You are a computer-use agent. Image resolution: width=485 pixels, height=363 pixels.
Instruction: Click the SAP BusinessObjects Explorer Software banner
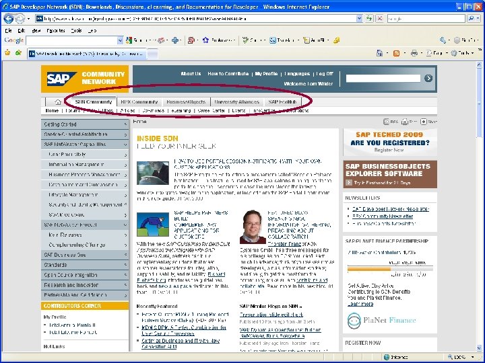pos(390,174)
